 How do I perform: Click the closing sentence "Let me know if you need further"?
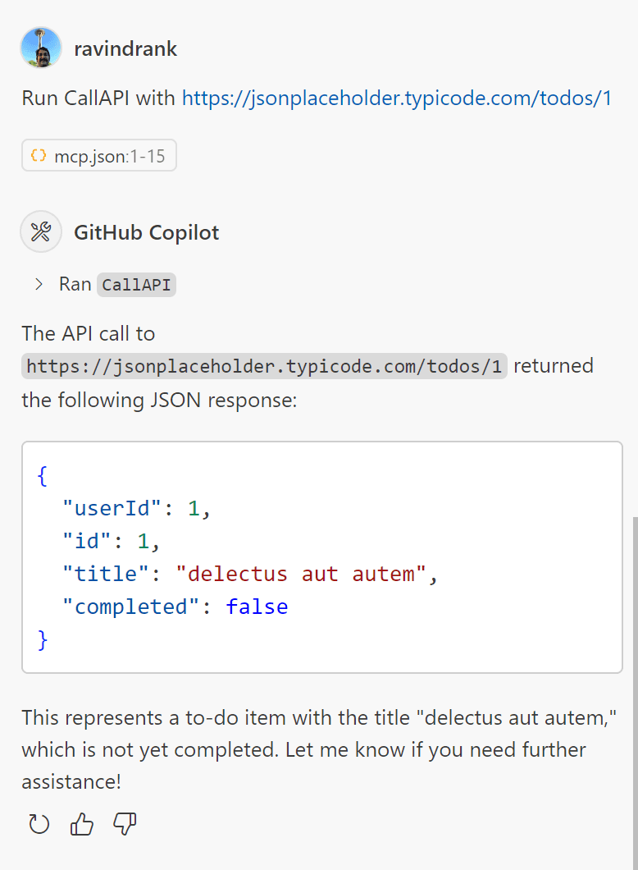[435, 749]
